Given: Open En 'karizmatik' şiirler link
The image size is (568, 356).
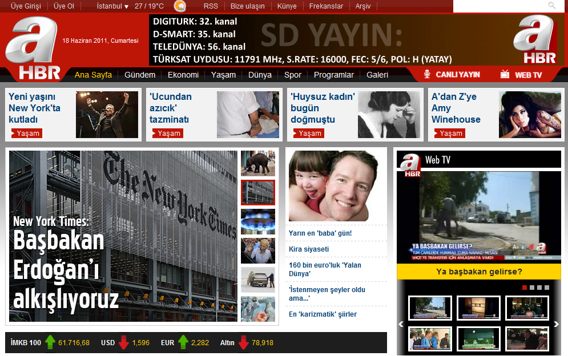Looking at the screenshot, I should [323, 314].
